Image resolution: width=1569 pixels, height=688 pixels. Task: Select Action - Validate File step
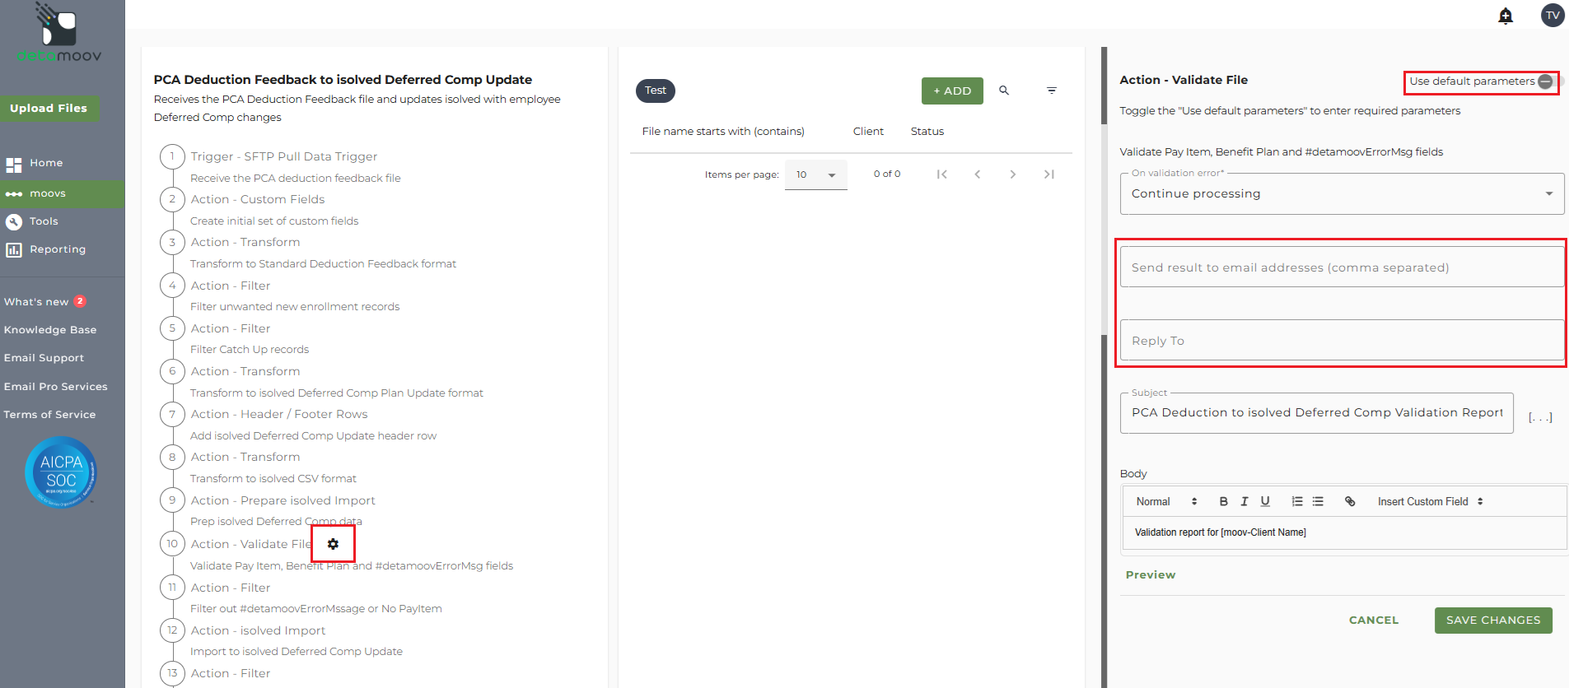[251, 544]
